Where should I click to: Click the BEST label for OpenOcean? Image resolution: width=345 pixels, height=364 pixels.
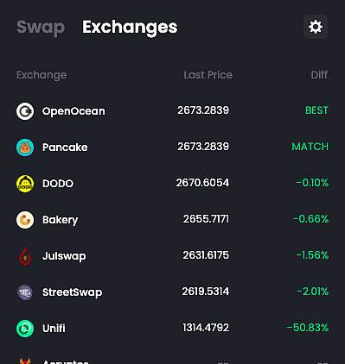click(x=316, y=110)
